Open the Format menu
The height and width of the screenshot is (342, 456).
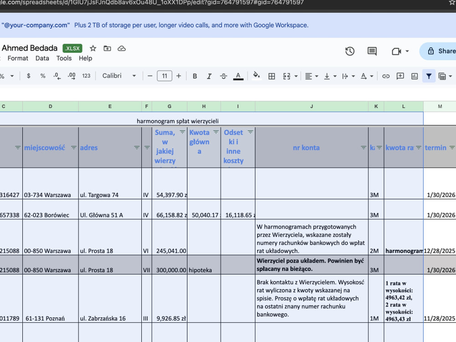(x=18, y=58)
